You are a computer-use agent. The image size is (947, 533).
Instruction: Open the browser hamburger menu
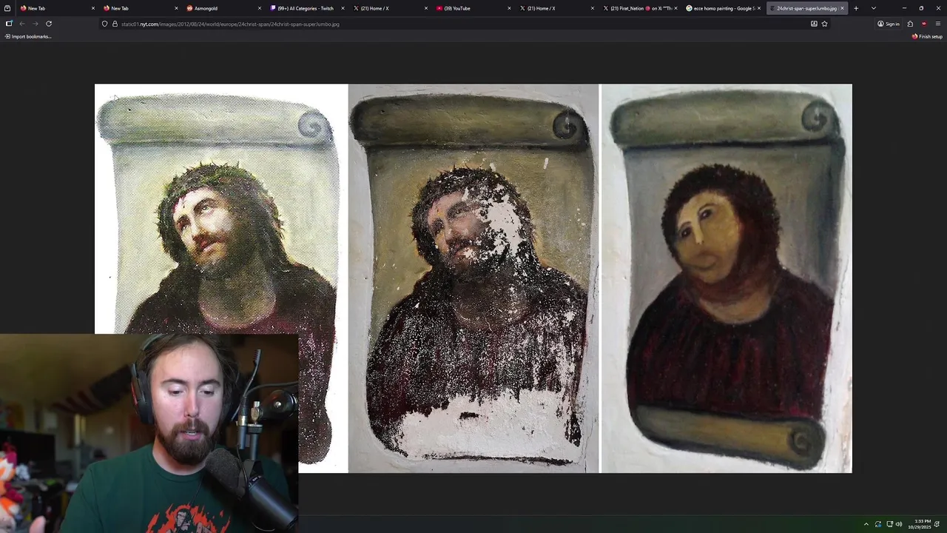click(x=937, y=24)
